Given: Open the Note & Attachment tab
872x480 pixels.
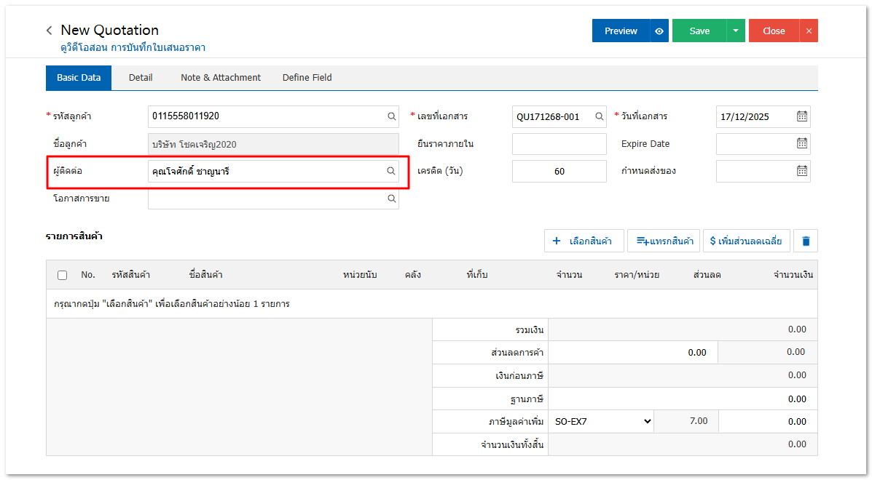Looking at the screenshot, I should [x=221, y=78].
